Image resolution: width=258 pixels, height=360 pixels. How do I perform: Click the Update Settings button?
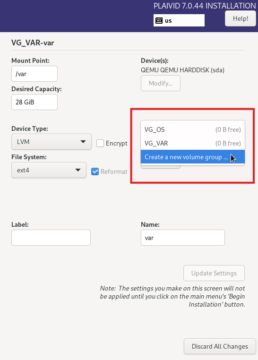coord(214,273)
